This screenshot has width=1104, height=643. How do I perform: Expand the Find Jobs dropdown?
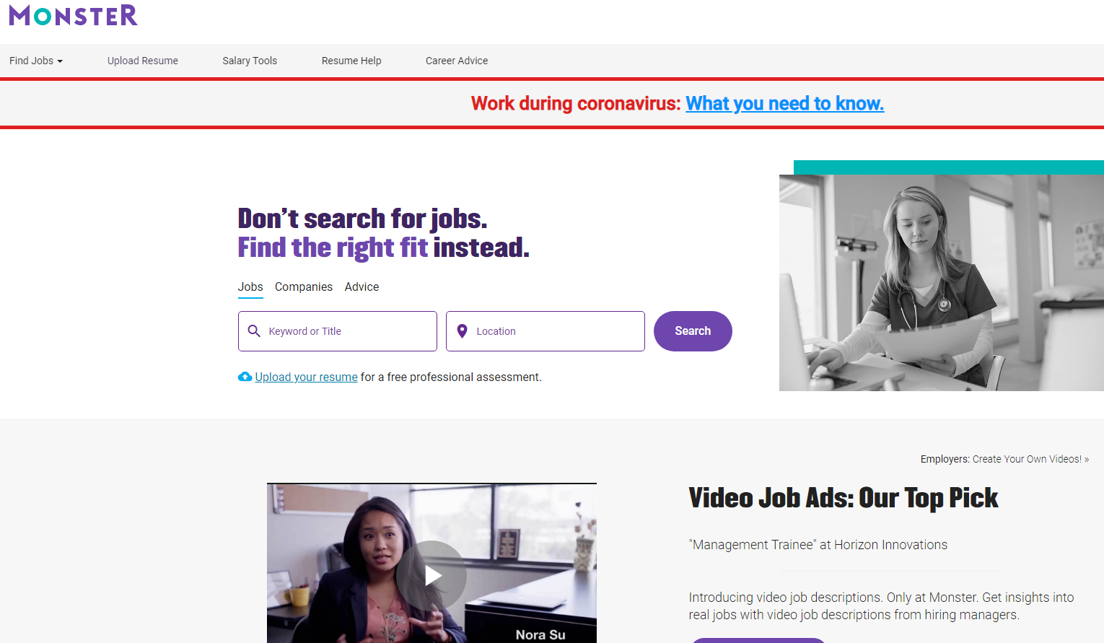(x=36, y=61)
